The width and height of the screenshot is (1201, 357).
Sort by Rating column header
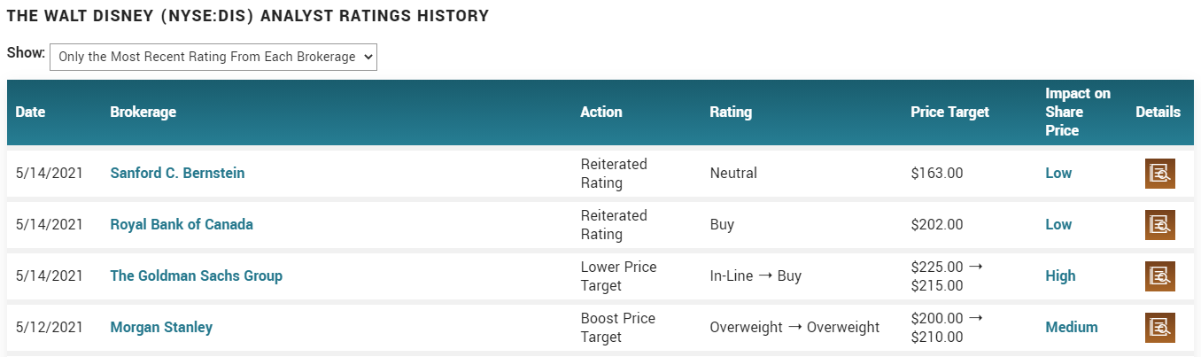pos(731,113)
